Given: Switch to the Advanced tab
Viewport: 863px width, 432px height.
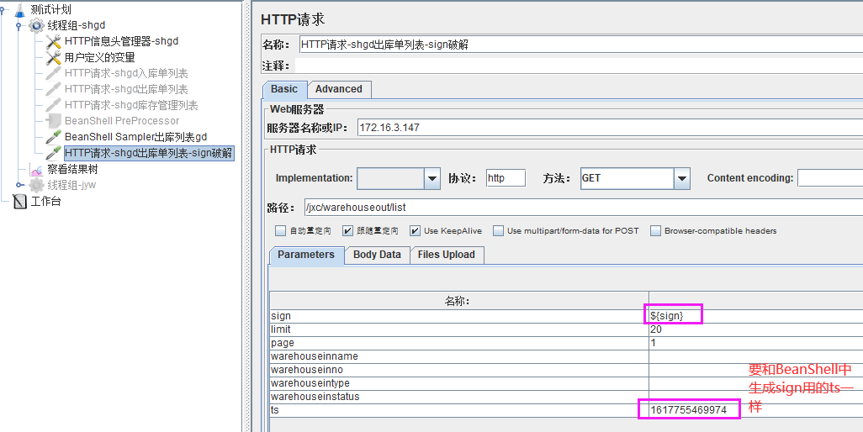Looking at the screenshot, I should (338, 89).
